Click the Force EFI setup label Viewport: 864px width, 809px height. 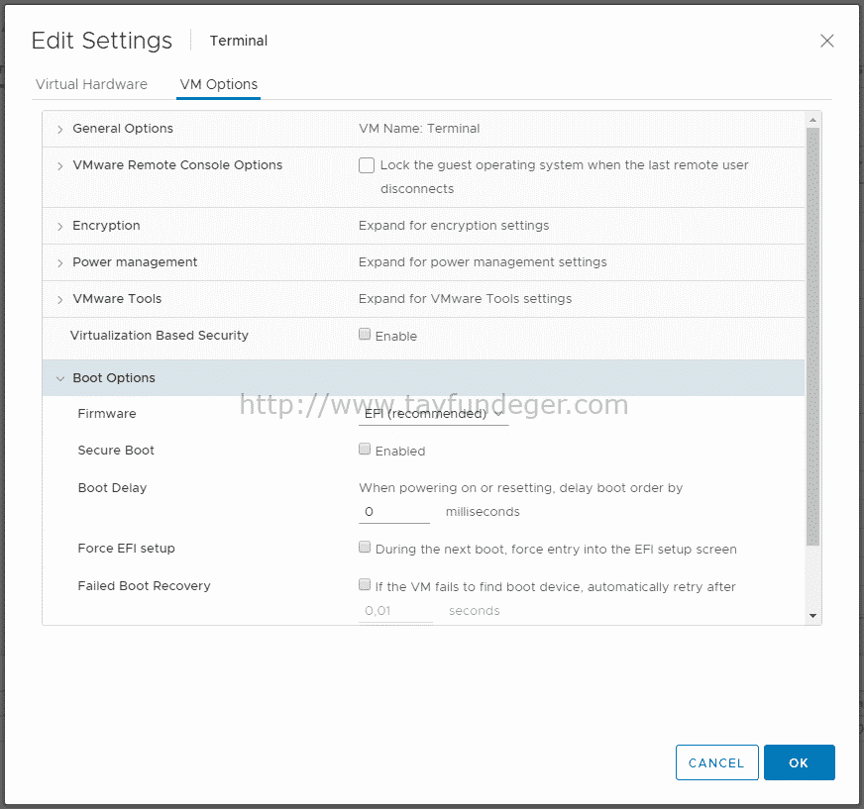pos(126,549)
